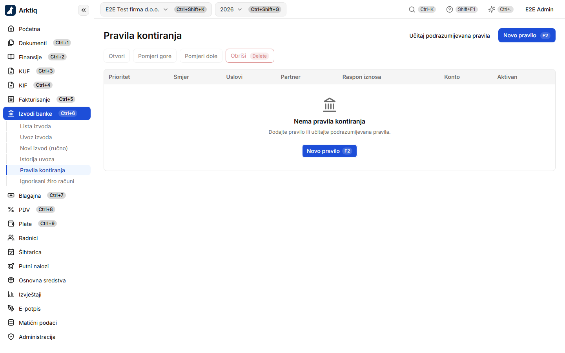Click the Arktiq logo icon
This screenshot has height=353, width=565.
(x=10, y=10)
